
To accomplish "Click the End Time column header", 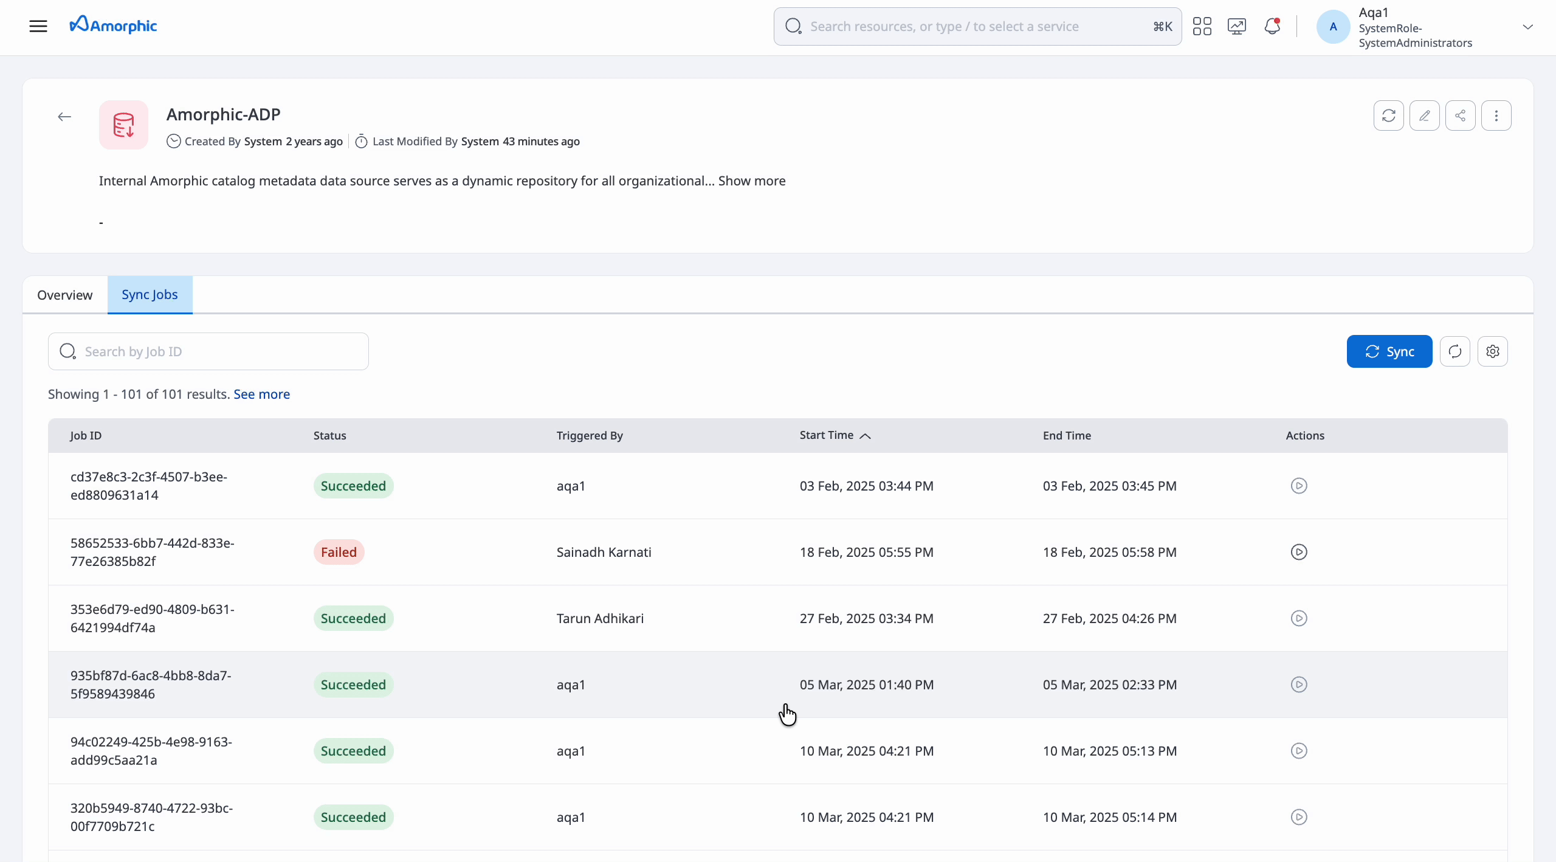I will pos(1067,436).
